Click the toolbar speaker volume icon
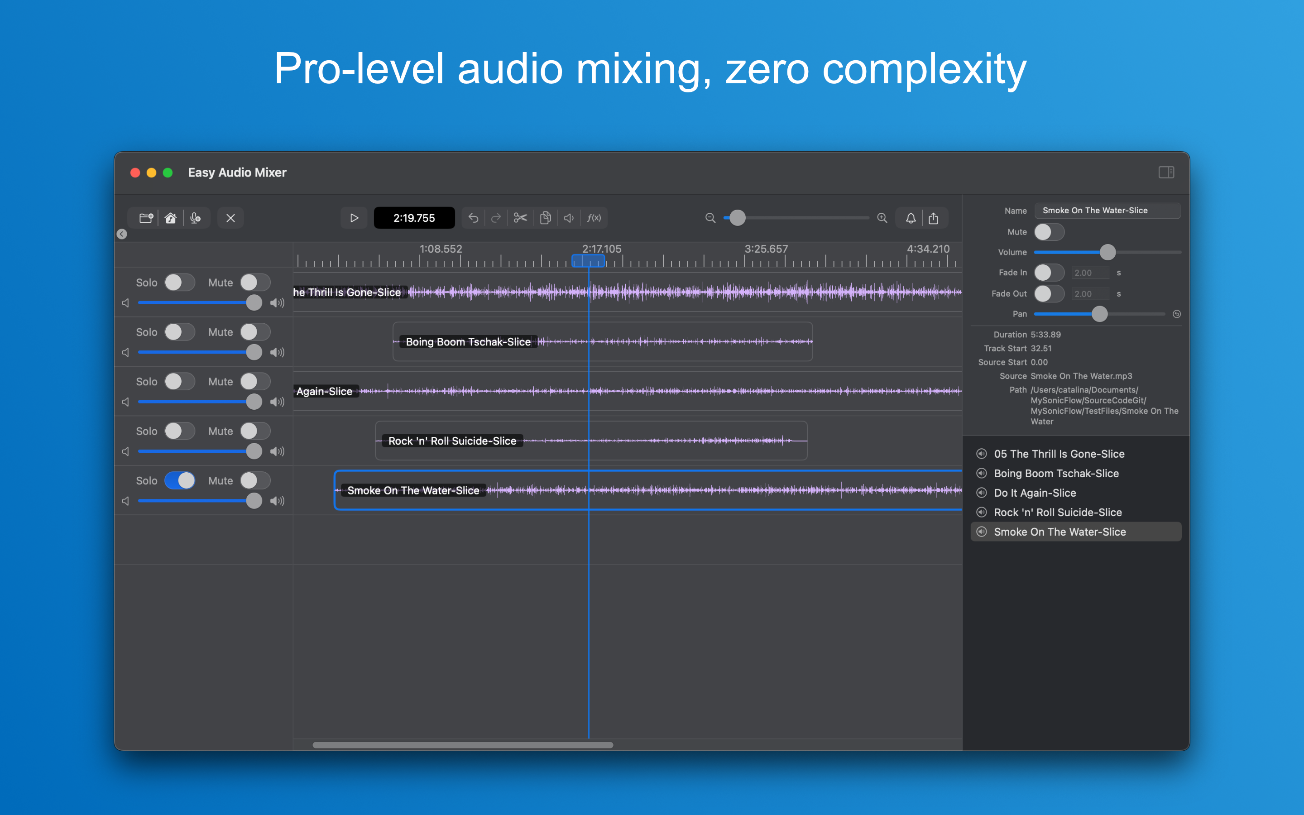1304x815 pixels. [x=569, y=218]
